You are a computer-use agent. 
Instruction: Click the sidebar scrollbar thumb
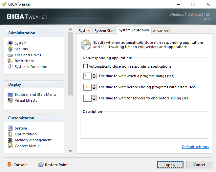click(70, 63)
